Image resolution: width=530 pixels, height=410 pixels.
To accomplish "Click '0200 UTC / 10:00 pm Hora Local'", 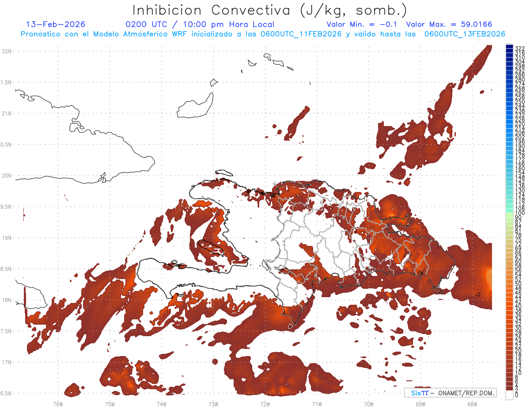I will (x=200, y=24).
